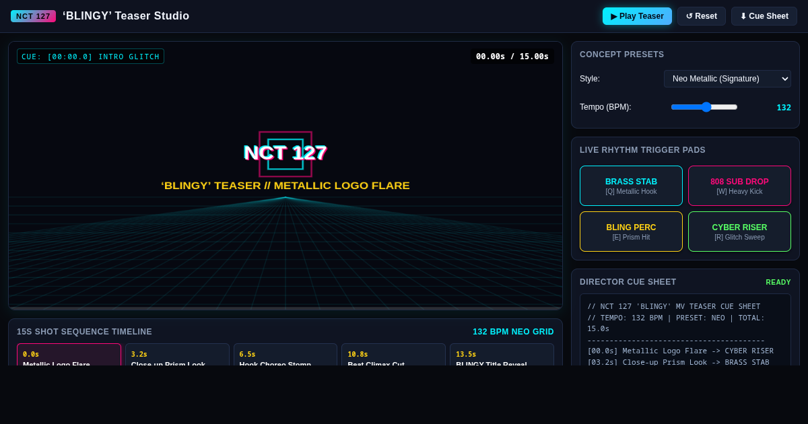Trigger the 808 SUB DROP pad
This screenshot has height=424, width=808.
coord(739,186)
